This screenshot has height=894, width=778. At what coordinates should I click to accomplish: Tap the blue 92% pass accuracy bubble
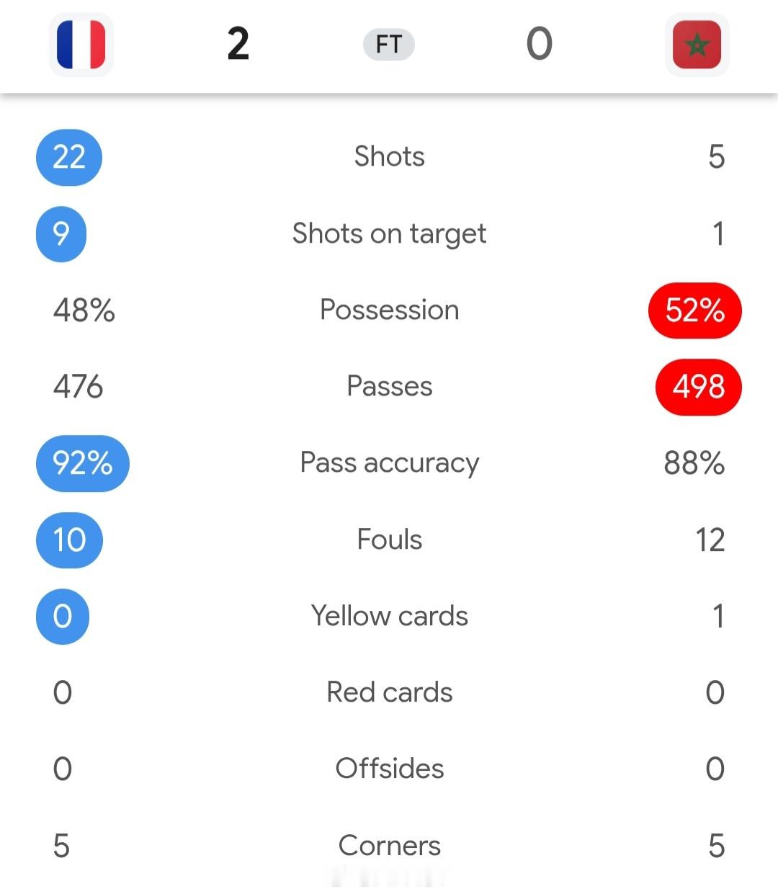(83, 463)
